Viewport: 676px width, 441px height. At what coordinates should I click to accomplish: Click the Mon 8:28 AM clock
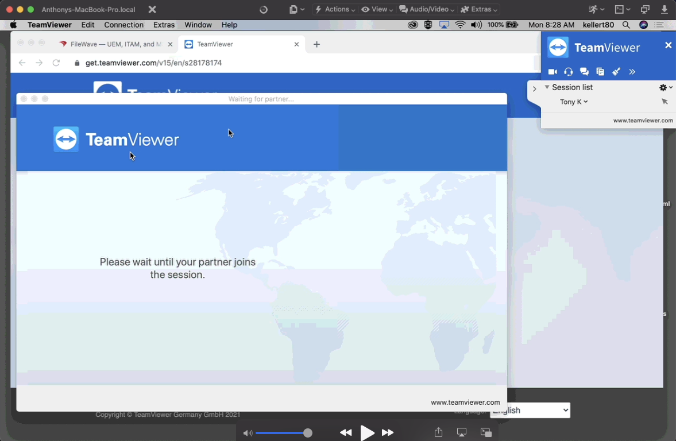click(x=551, y=25)
